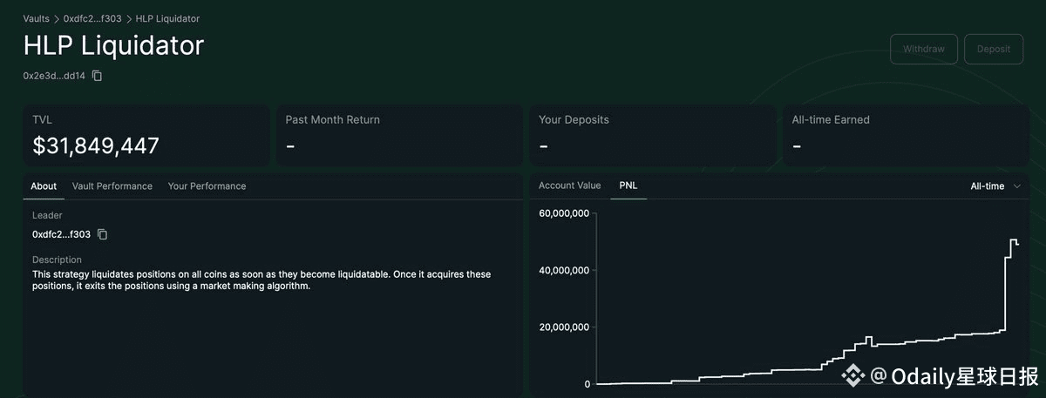Select the PNL chart tab
1046x398 pixels.
coord(628,186)
